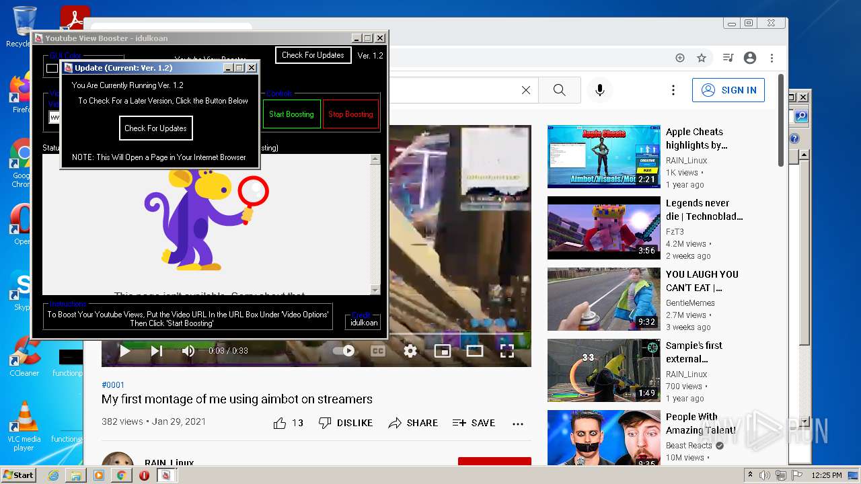Viewport: 861px width, 484px height.
Task: Click the YouTube search magnifier button
Action: 559,90
